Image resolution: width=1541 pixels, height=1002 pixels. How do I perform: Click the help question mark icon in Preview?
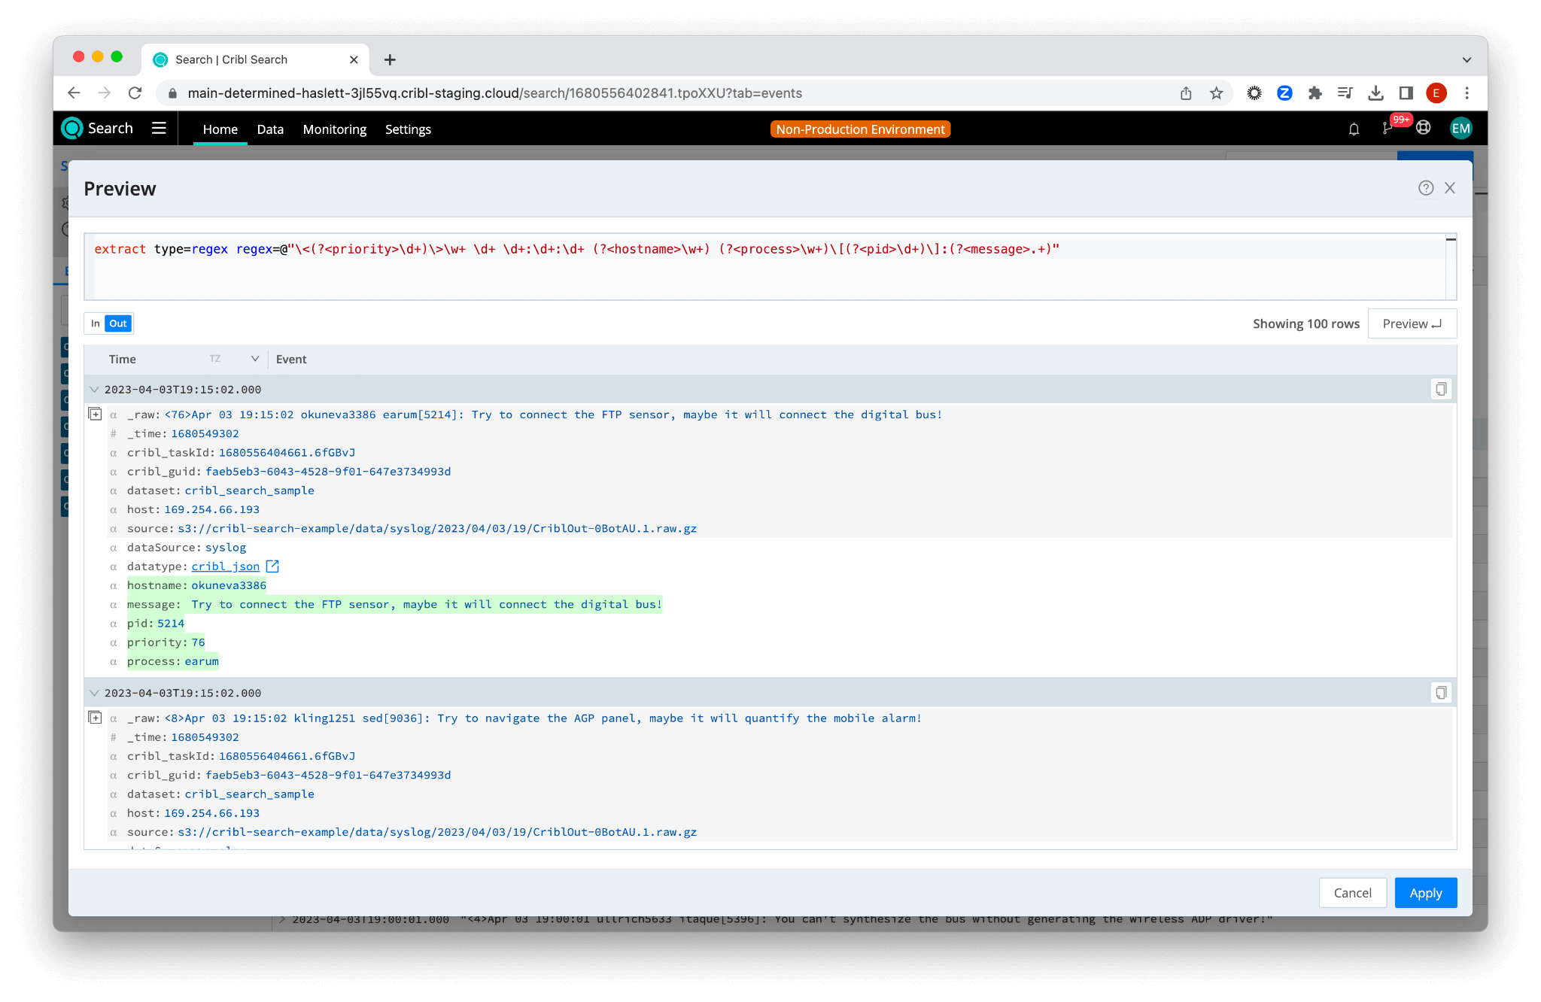point(1425,188)
